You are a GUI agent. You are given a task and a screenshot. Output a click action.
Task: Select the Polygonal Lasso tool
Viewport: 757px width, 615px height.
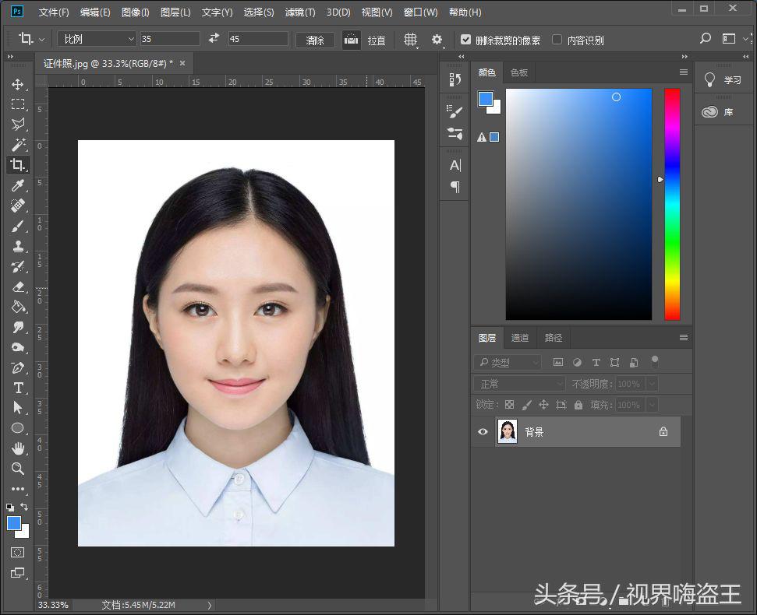pos(18,125)
